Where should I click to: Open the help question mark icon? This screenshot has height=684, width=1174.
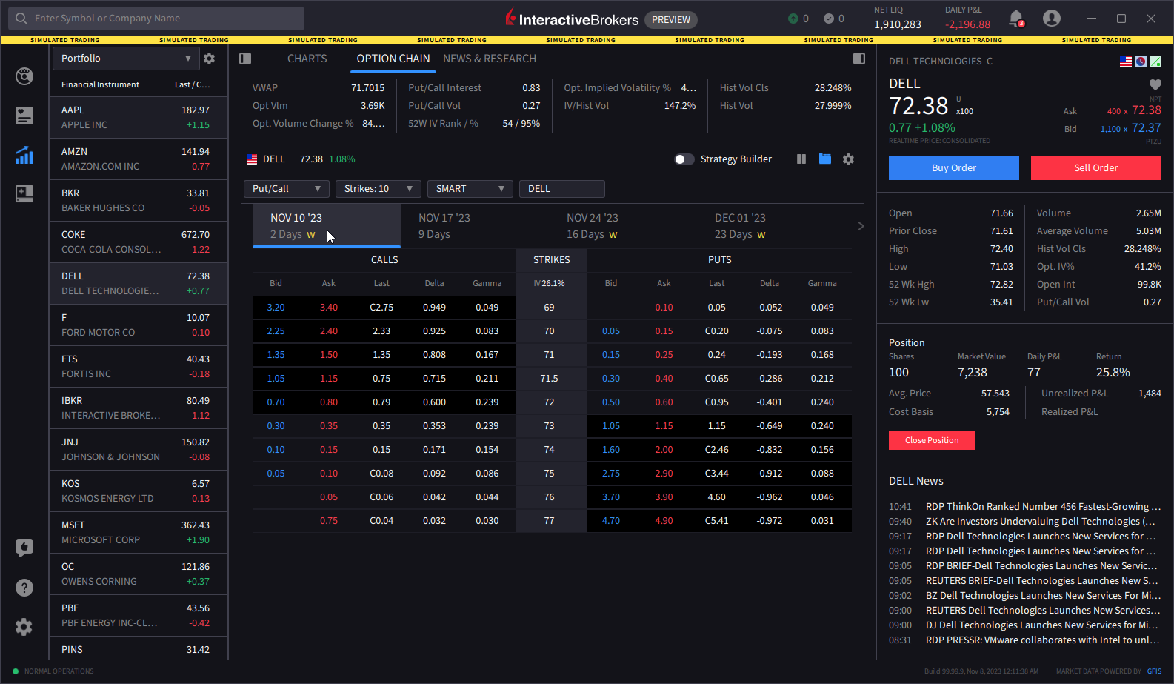[x=24, y=588]
